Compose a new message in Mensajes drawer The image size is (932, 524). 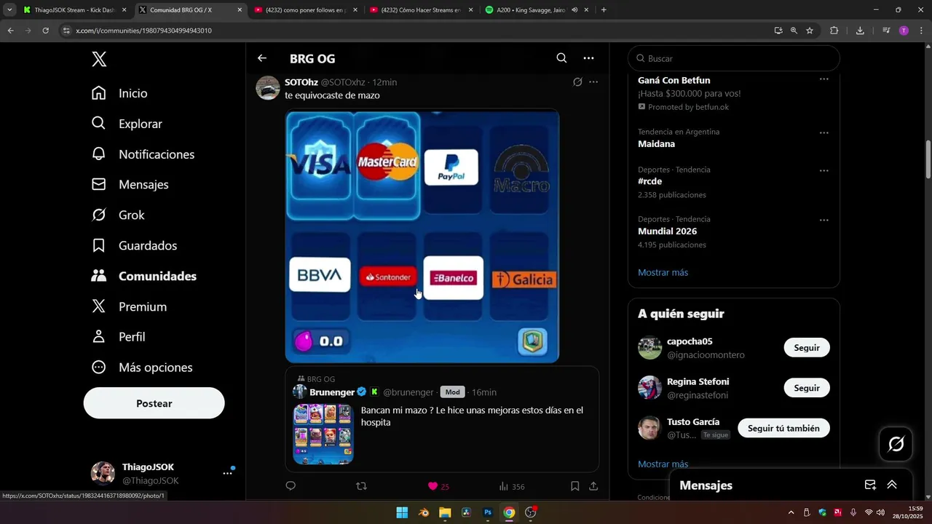(x=870, y=485)
